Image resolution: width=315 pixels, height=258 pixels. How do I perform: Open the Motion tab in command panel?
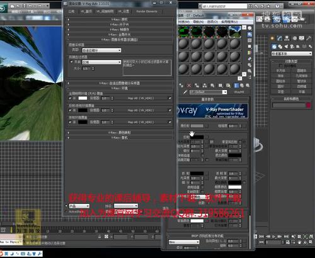point(295,38)
